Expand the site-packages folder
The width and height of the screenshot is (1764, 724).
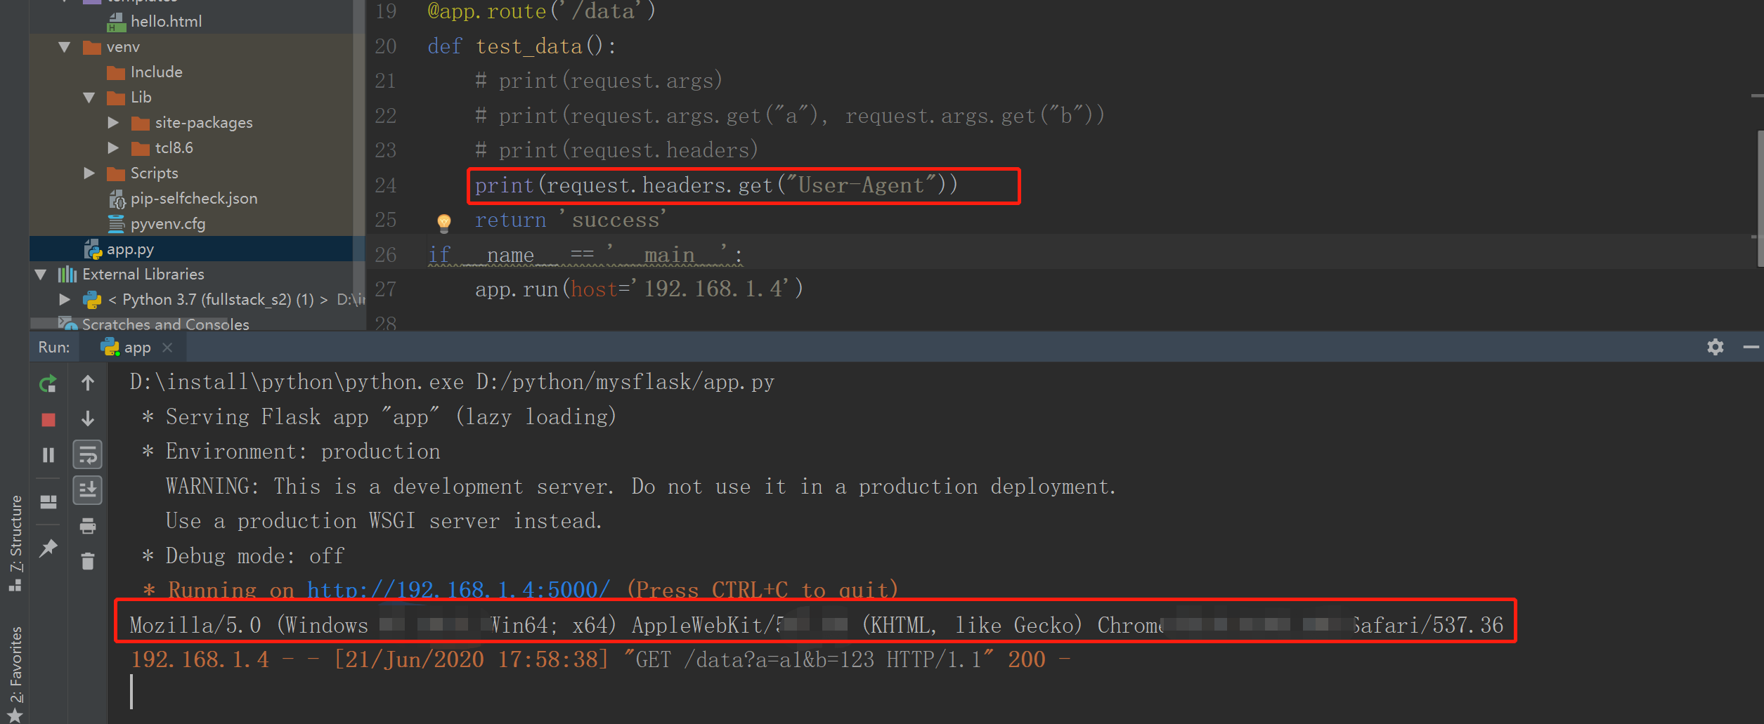point(113,123)
